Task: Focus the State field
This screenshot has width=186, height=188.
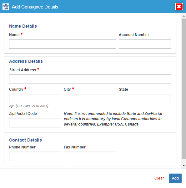Action: point(145,99)
